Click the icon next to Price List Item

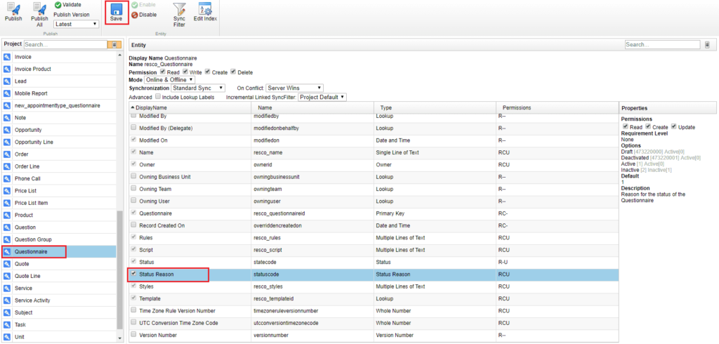[7, 203]
